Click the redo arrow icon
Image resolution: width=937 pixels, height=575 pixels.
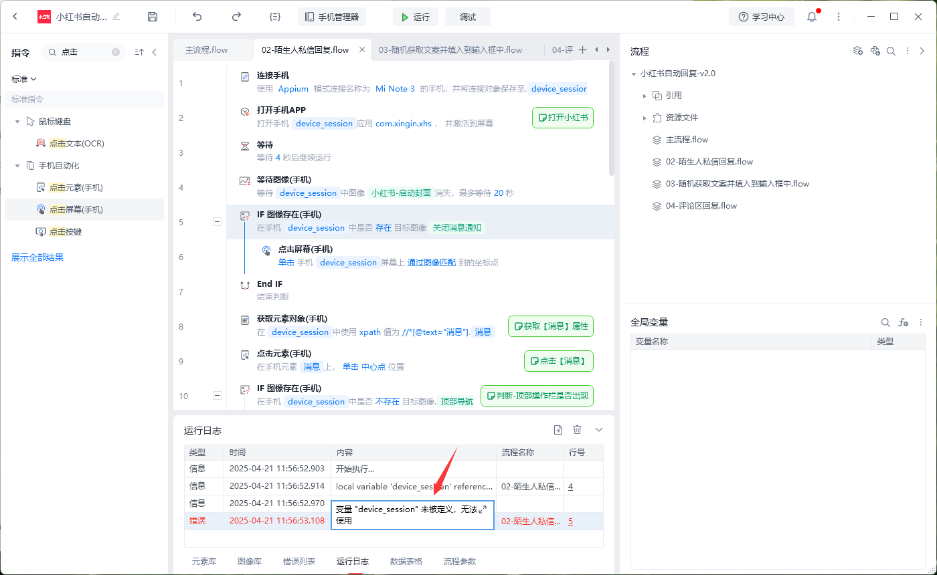236,17
